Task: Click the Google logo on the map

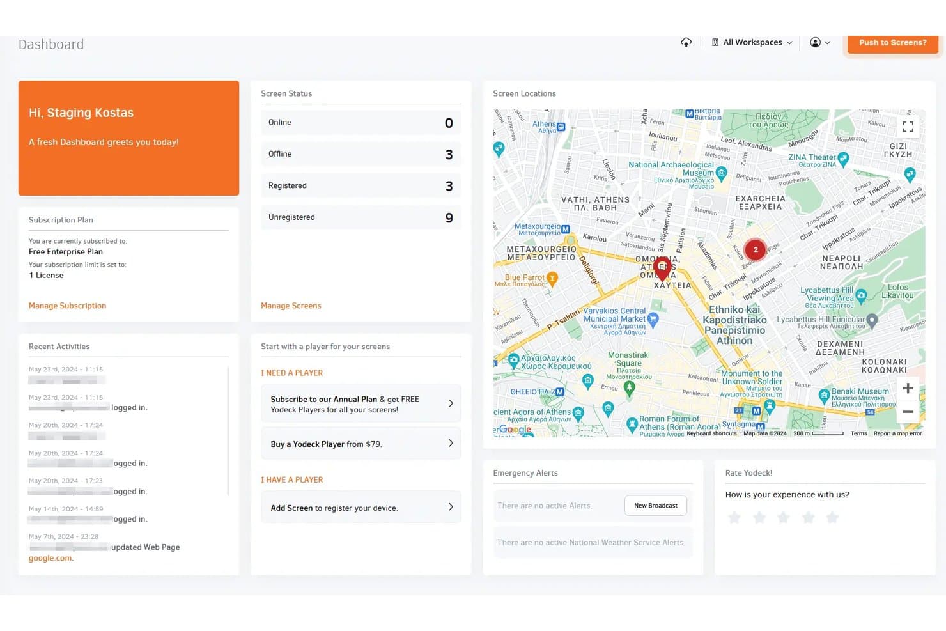Action: [515, 430]
